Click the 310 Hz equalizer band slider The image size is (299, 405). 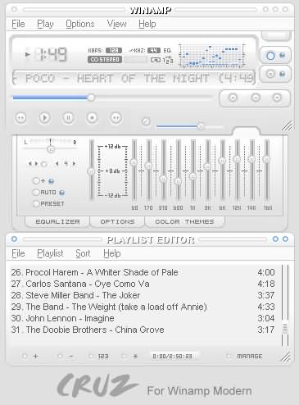click(164, 179)
